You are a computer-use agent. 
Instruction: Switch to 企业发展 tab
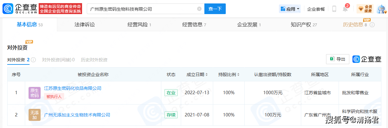pos(249,24)
